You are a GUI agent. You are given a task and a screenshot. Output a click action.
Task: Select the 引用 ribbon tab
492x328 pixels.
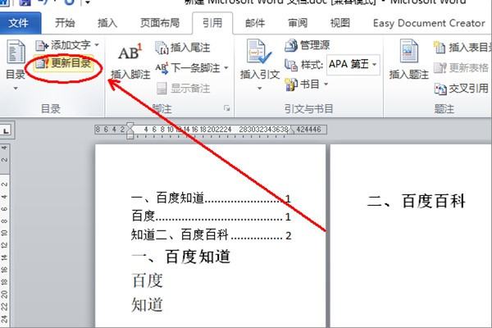212,23
